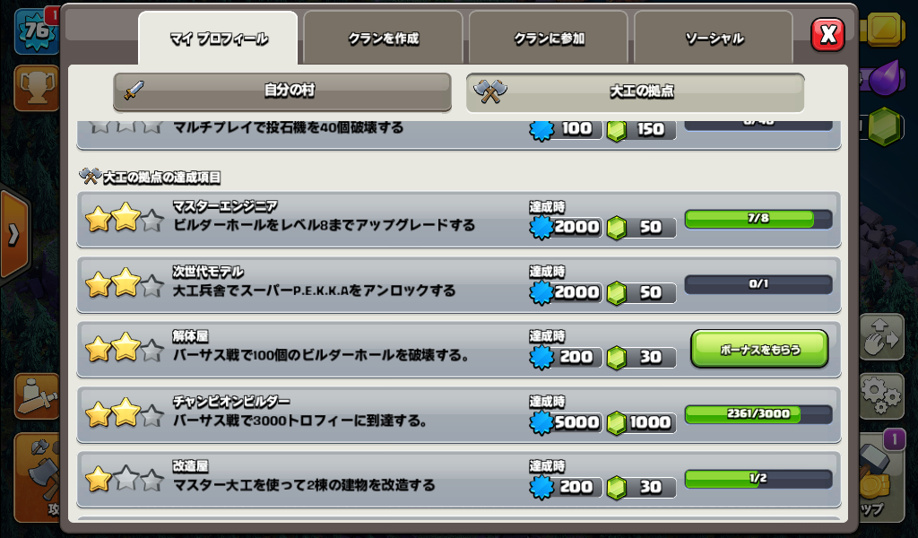Image resolution: width=918 pixels, height=538 pixels.
Task: Open the trophy league icon
Action: tap(36, 89)
